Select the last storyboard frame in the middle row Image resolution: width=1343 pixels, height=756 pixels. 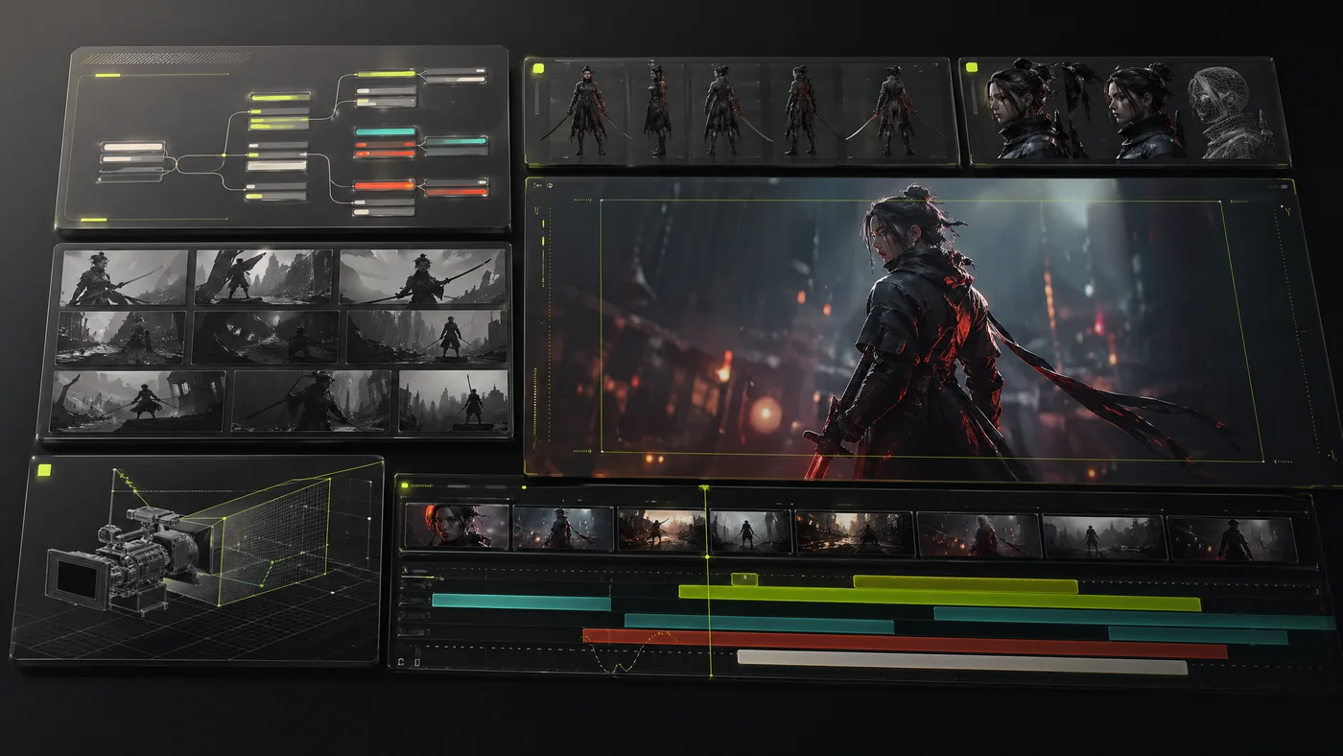pos(427,338)
